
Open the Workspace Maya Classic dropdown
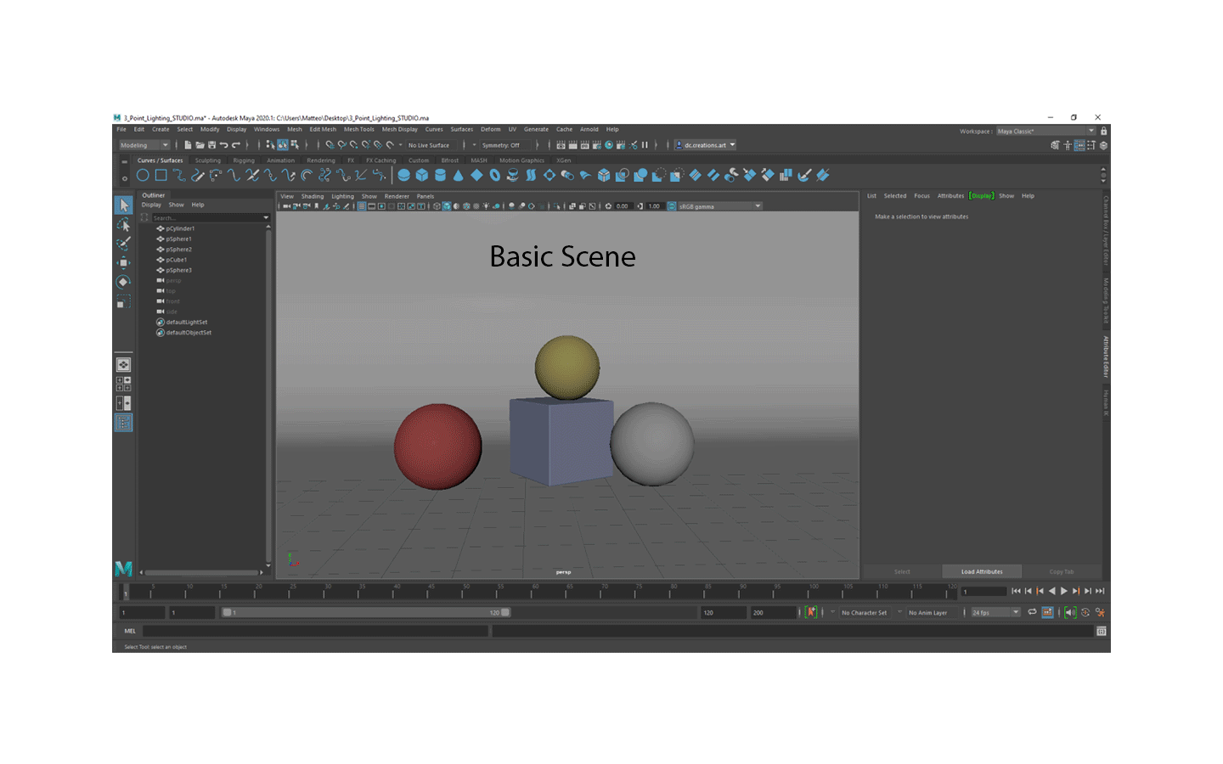point(1045,132)
